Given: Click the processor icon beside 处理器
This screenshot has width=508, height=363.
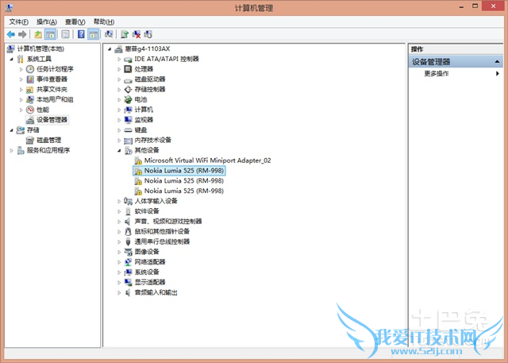Looking at the screenshot, I should click(x=129, y=69).
